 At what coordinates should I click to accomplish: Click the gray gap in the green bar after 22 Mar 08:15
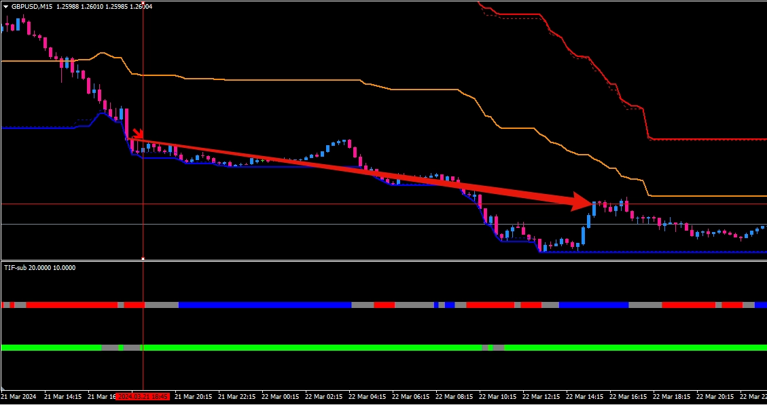[498, 348]
